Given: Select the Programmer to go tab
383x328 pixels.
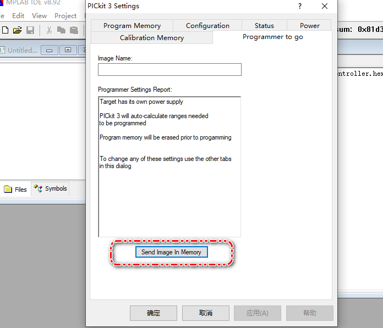Looking at the screenshot, I should tap(272, 37).
